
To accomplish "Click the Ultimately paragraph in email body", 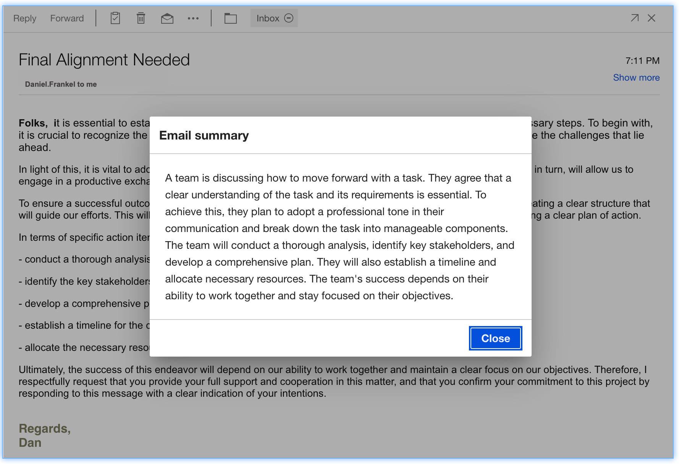I will coord(334,381).
